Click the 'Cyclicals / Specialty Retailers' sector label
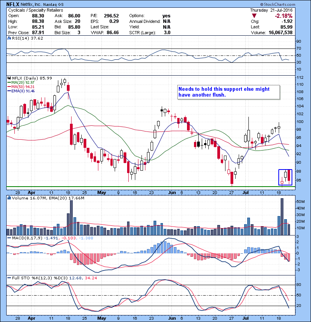This screenshot has height=322, width=311. point(36,10)
